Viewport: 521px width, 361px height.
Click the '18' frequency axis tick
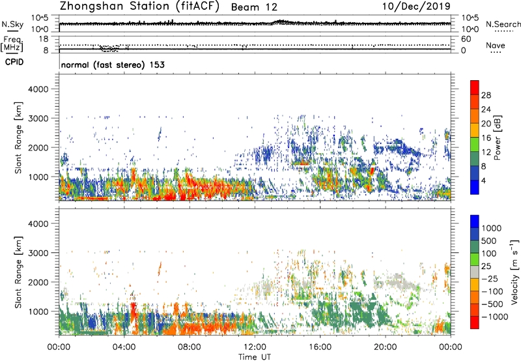point(44,39)
